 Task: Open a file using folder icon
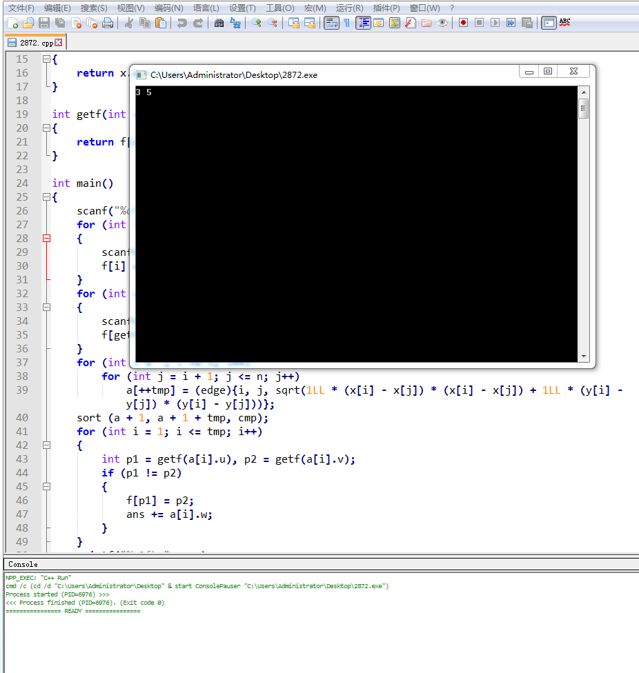coord(28,23)
